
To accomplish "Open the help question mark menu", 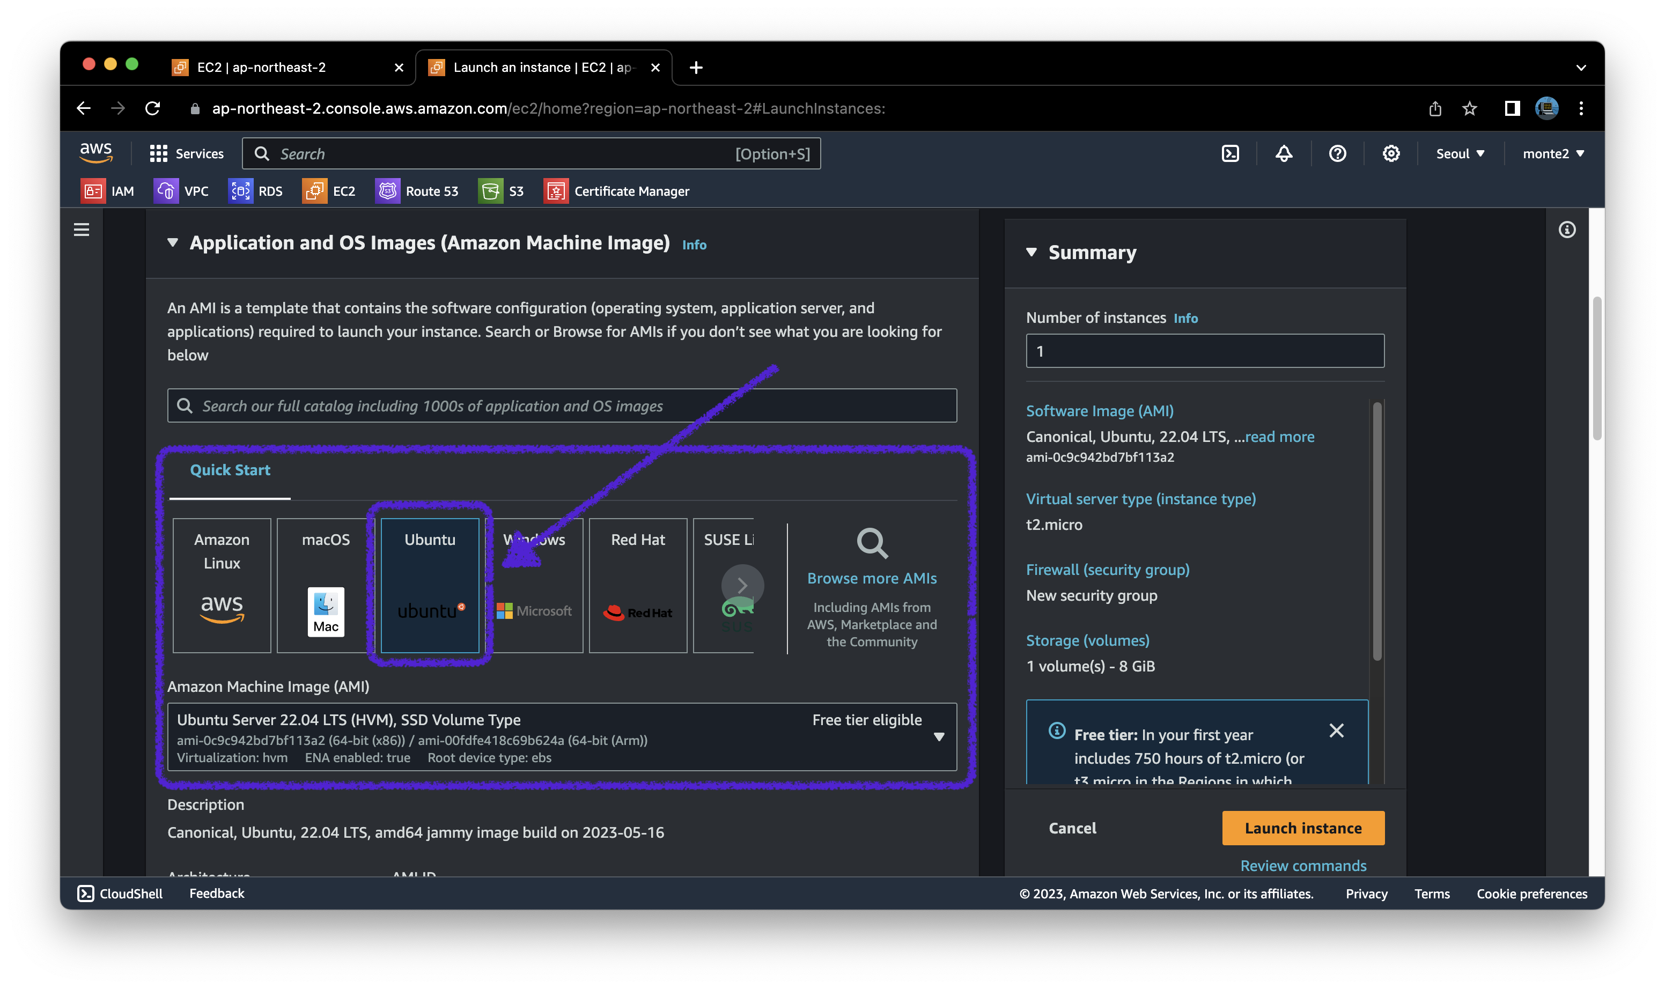I will coord(1337,154).
